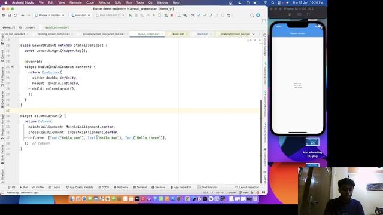
Task: Toggle Flutter Inspector right panel
Action: [x=265, y=73]
